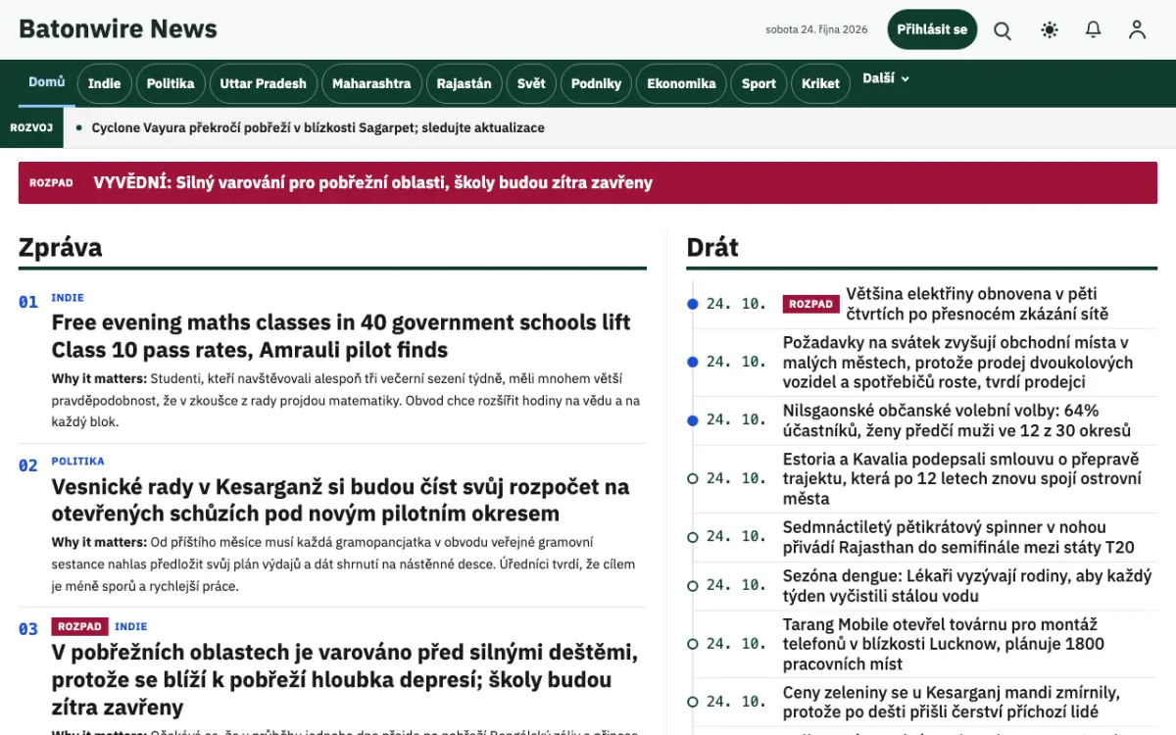The width and height of the screenshot is (1176, 735).
Task: Open wire item Sedmnáctiletý pětikrátový spinner
Action: coord(958,537)
